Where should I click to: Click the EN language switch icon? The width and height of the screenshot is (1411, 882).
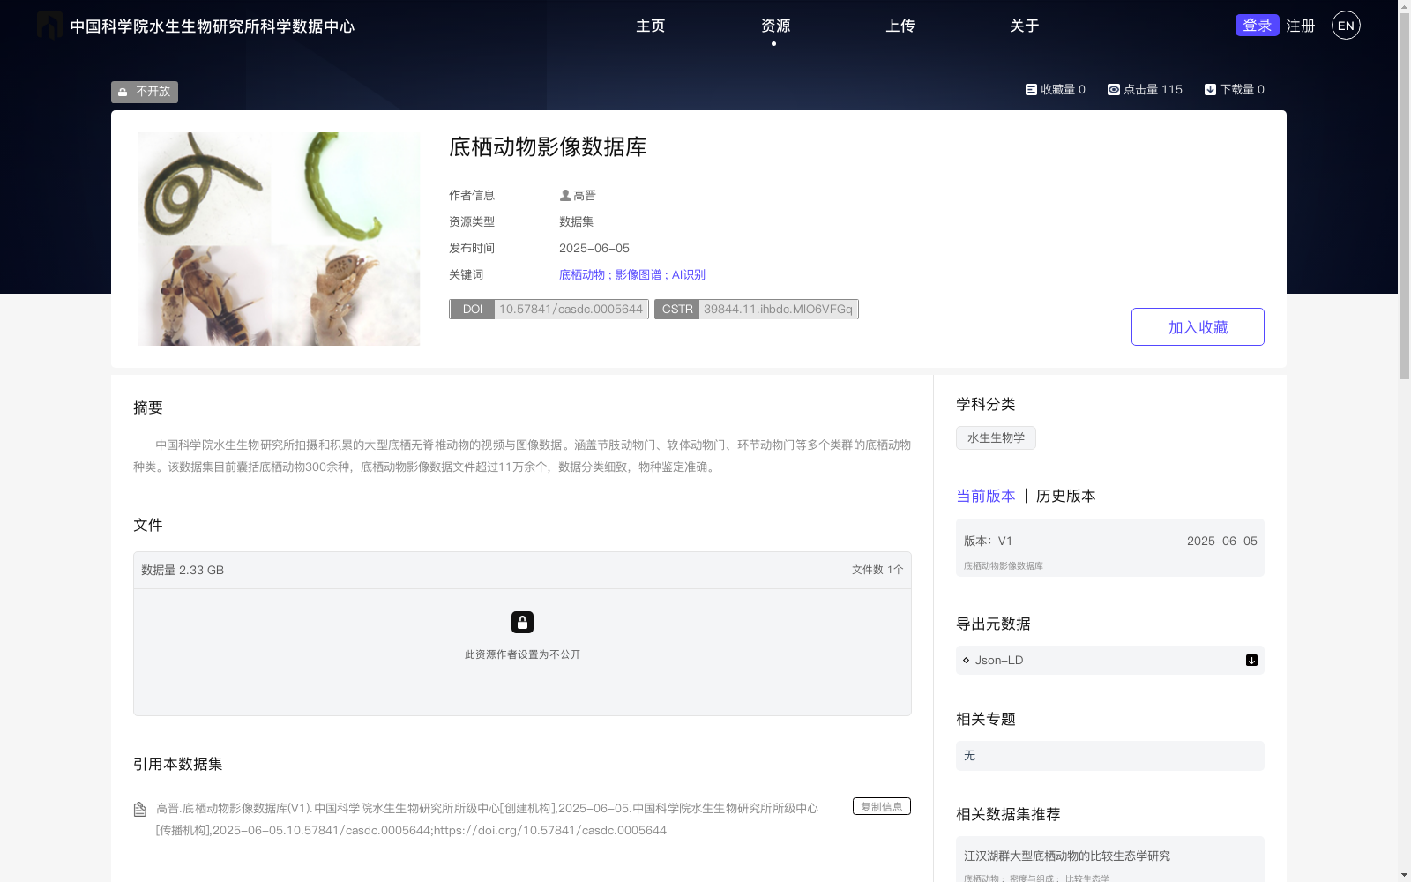[1345, 25]
